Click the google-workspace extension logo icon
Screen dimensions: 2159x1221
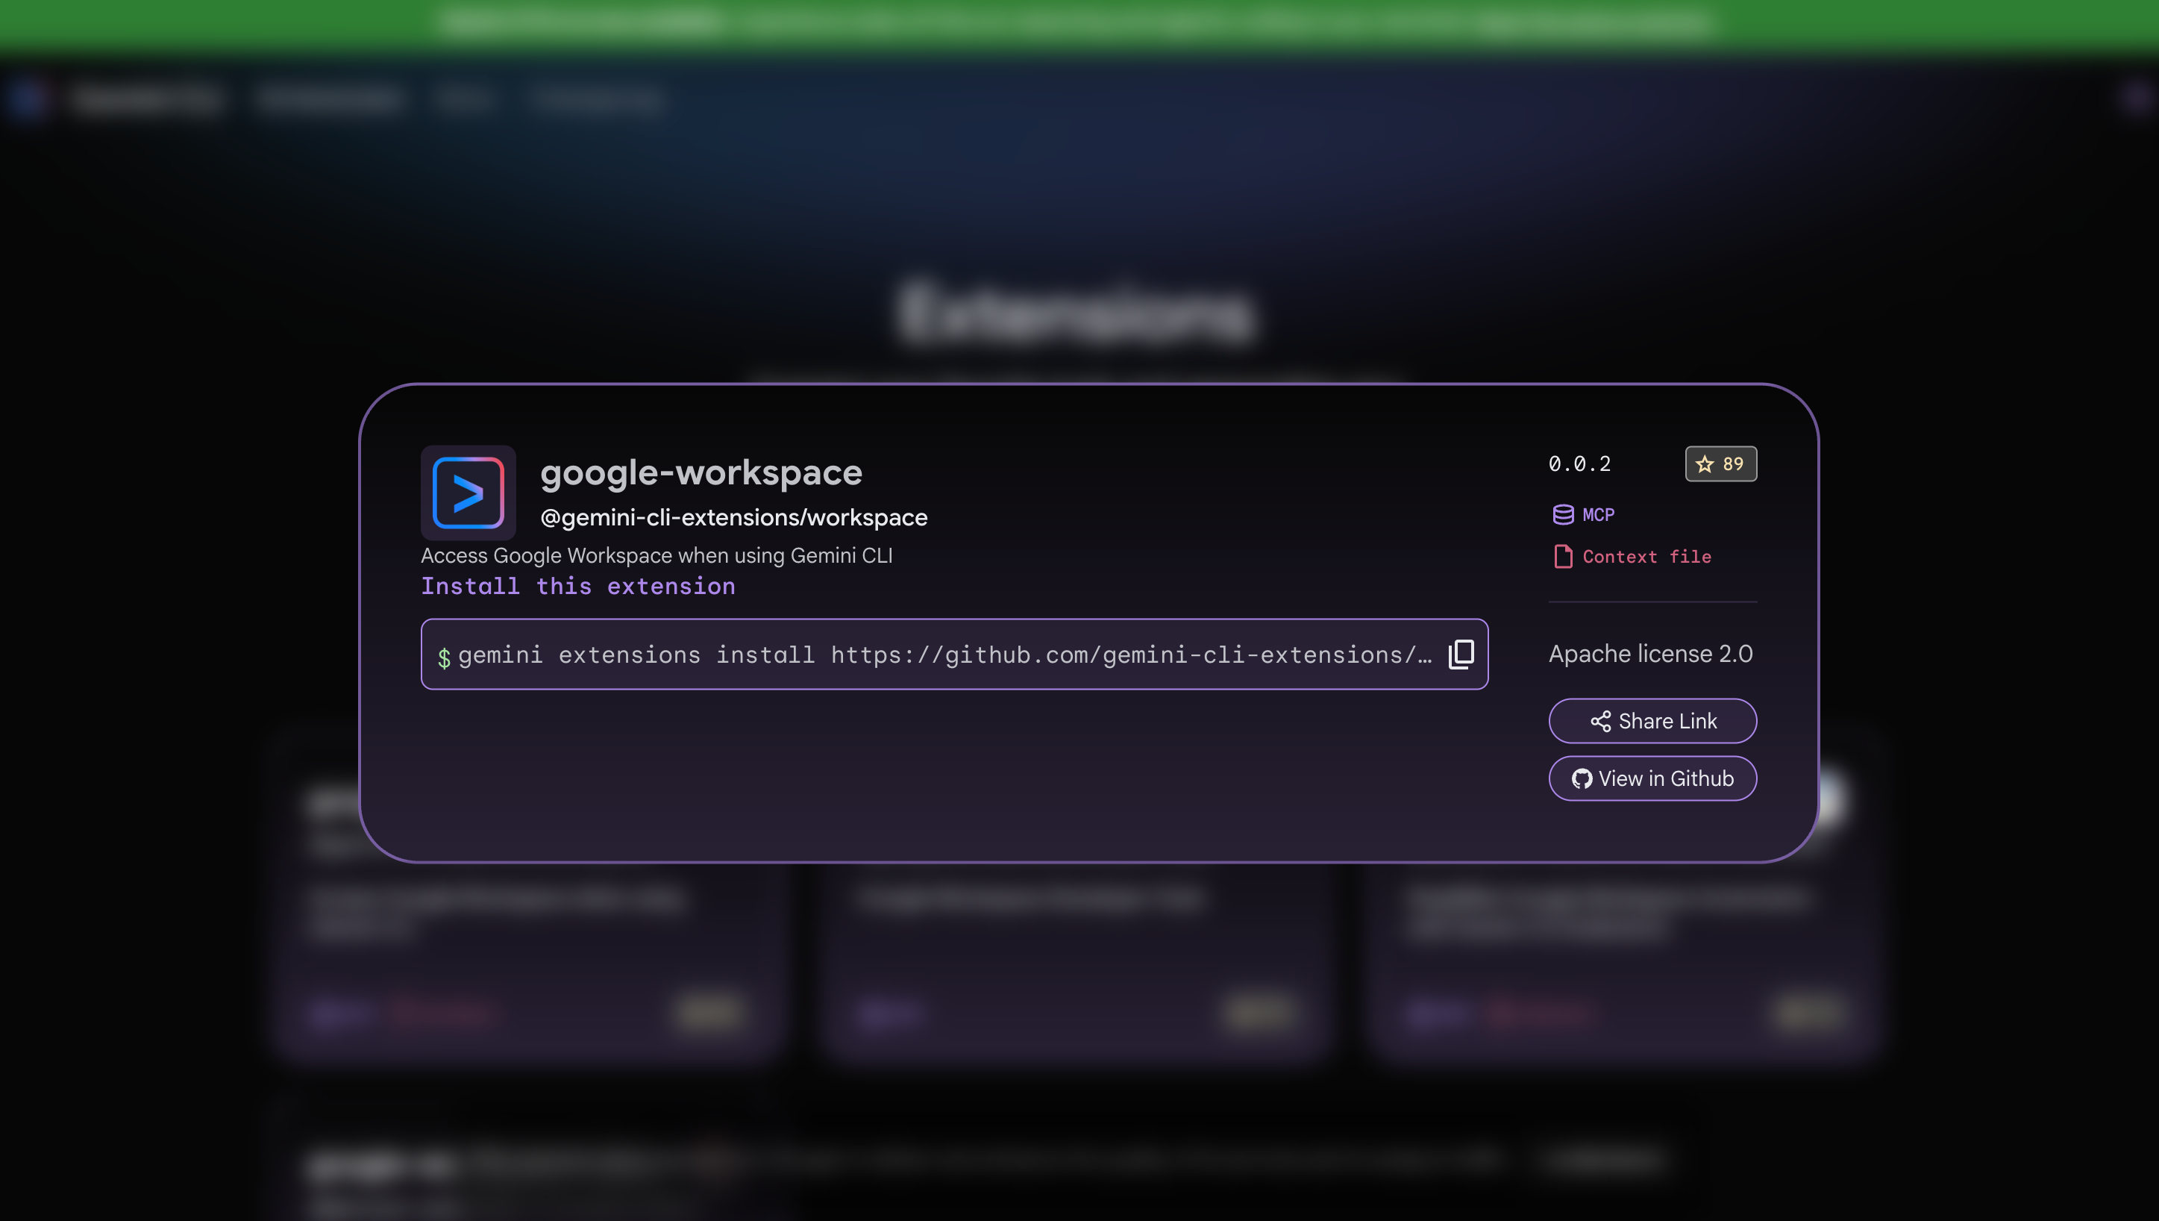click(469, 493)
